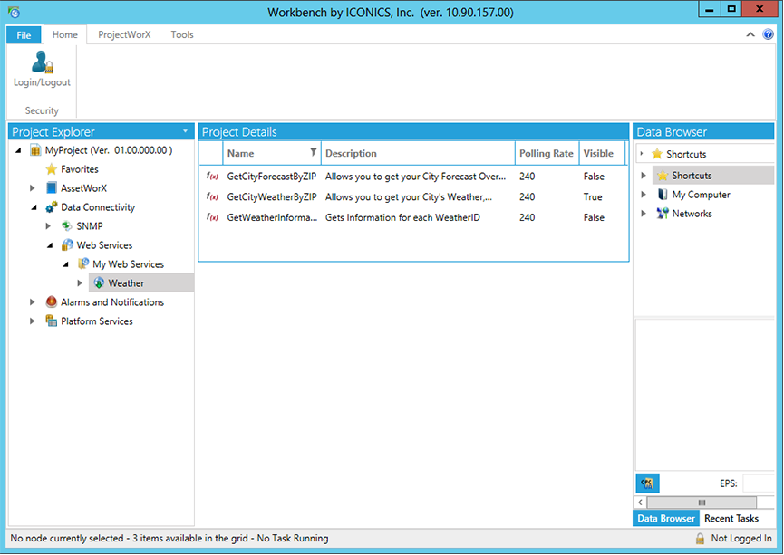Click the Login/Logout security icon

click(41, 62)
